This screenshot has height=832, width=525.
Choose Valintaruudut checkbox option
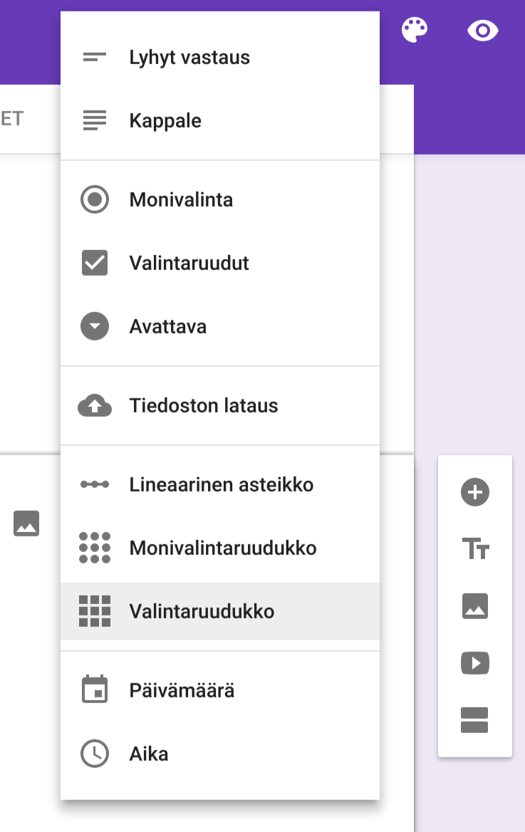pos(220,263)
